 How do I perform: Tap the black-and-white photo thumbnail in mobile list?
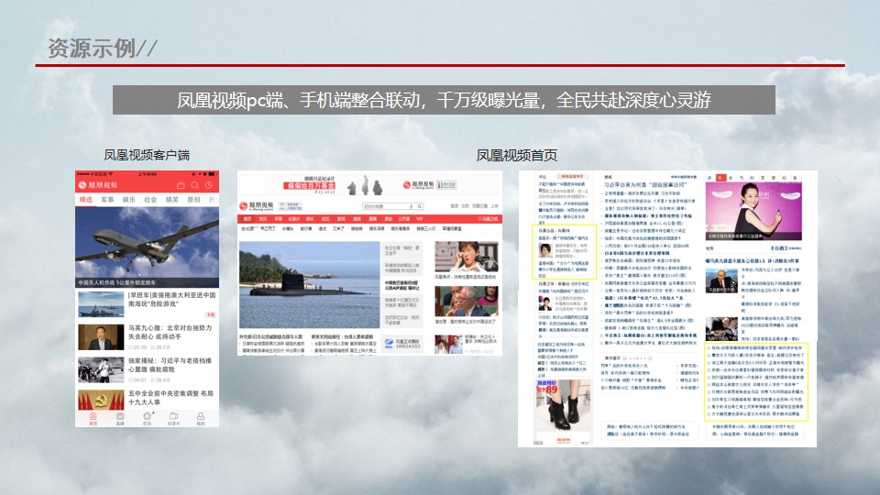(101, 369)
